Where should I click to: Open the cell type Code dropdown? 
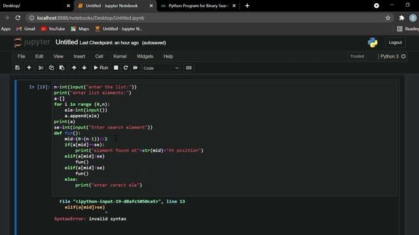(x=161, y=68)
